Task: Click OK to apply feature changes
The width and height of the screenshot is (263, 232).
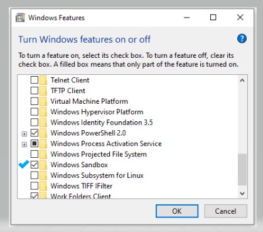Action: click(177, 211)
